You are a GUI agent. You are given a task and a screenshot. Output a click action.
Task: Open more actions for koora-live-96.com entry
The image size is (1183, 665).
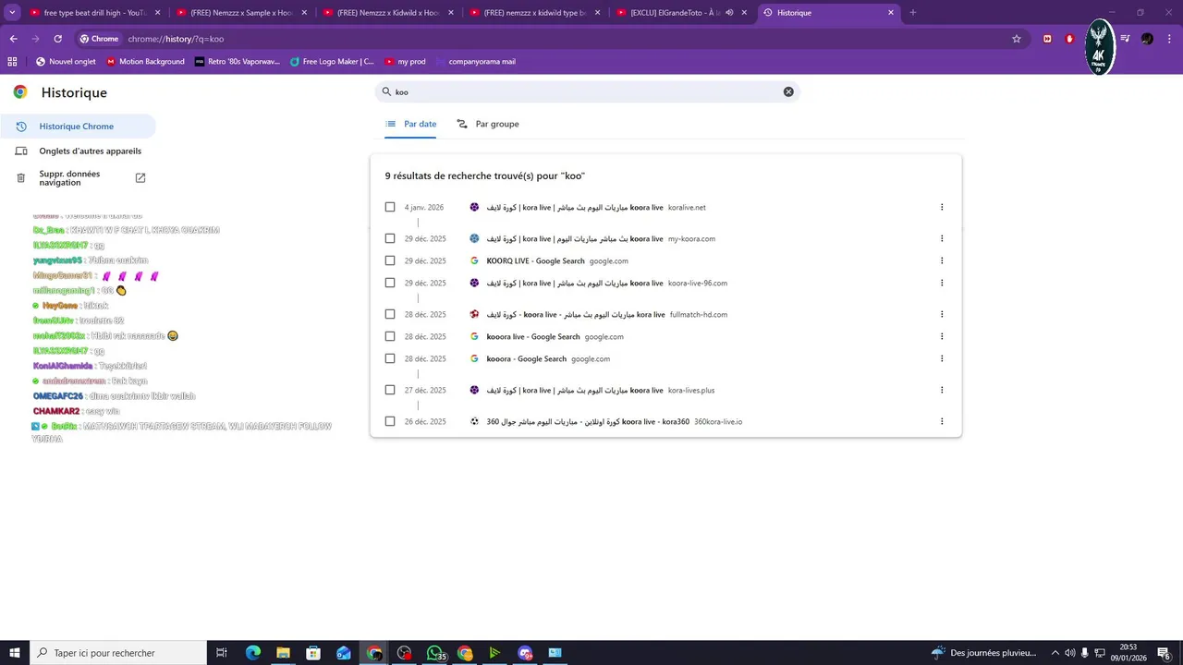(x=942, y=283)
